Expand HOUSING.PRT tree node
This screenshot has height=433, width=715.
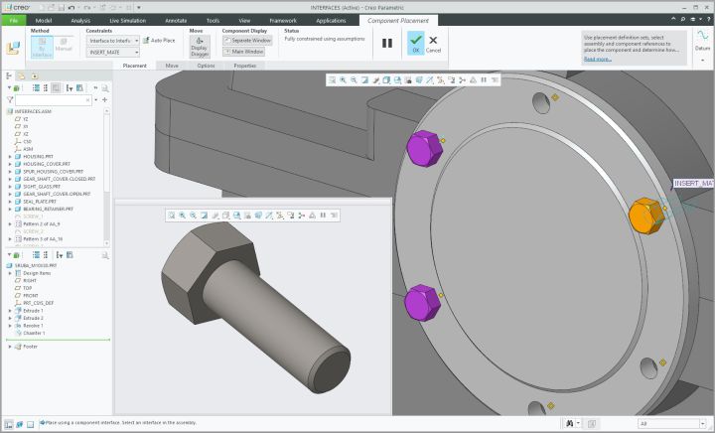10,156
